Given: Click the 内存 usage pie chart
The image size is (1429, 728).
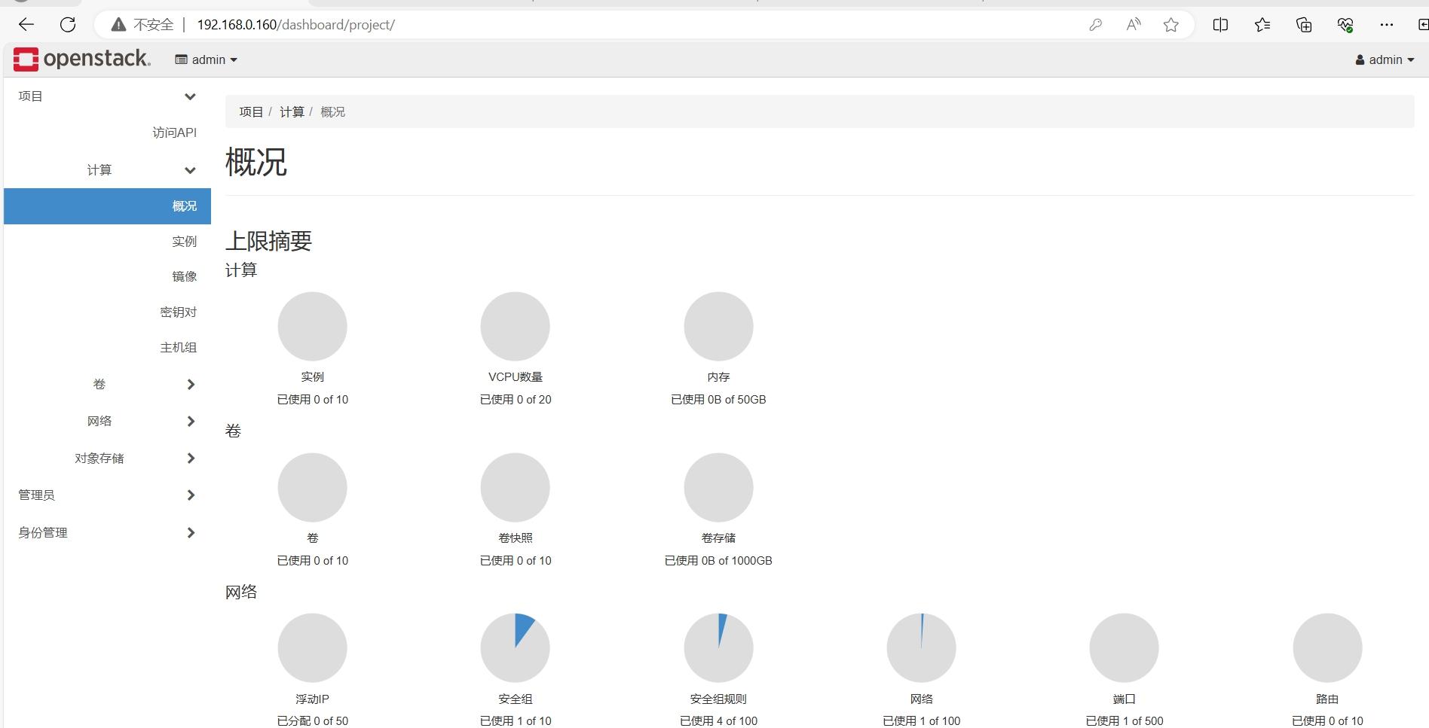Looking at the screenshot, I should [x=718, y=327].
